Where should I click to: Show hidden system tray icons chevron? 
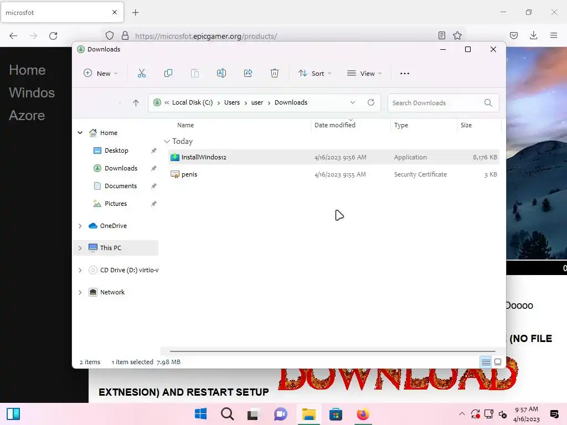462,414
